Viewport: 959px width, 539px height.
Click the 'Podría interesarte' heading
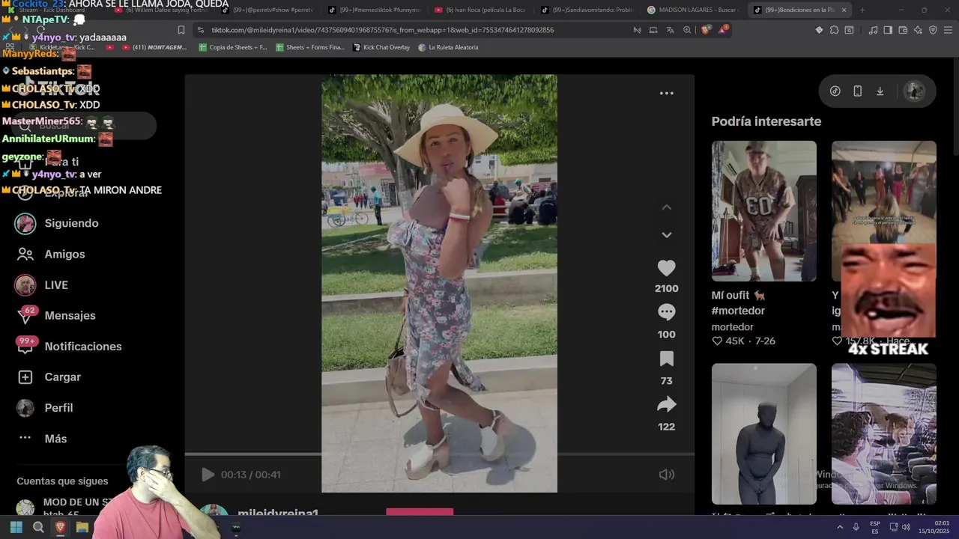(766, 121)
